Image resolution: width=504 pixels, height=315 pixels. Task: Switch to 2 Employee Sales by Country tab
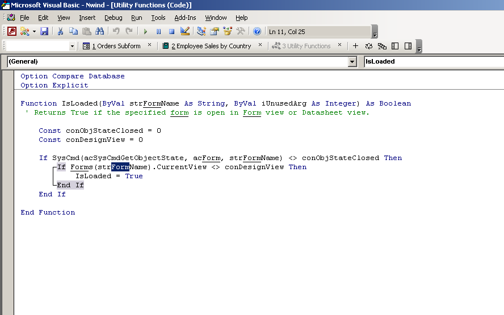pyautogui.click(x=207, y=46)
